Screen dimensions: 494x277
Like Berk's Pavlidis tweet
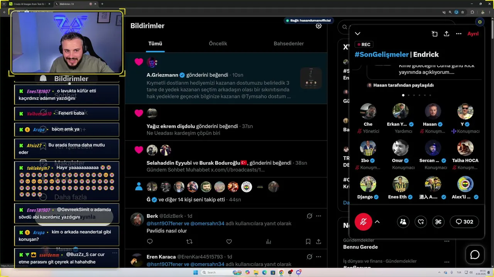click(229, 242)
